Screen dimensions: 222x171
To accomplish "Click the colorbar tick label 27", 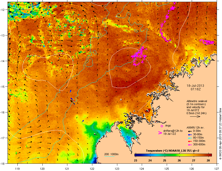I will (193, 160).
